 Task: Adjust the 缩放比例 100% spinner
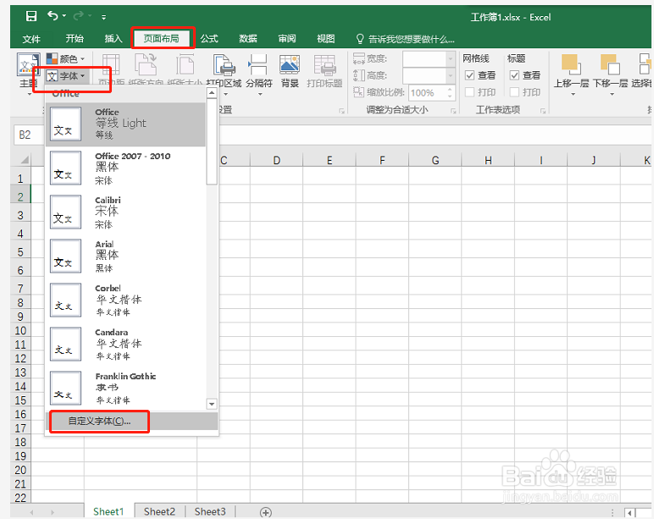click(x=450, y=92)
